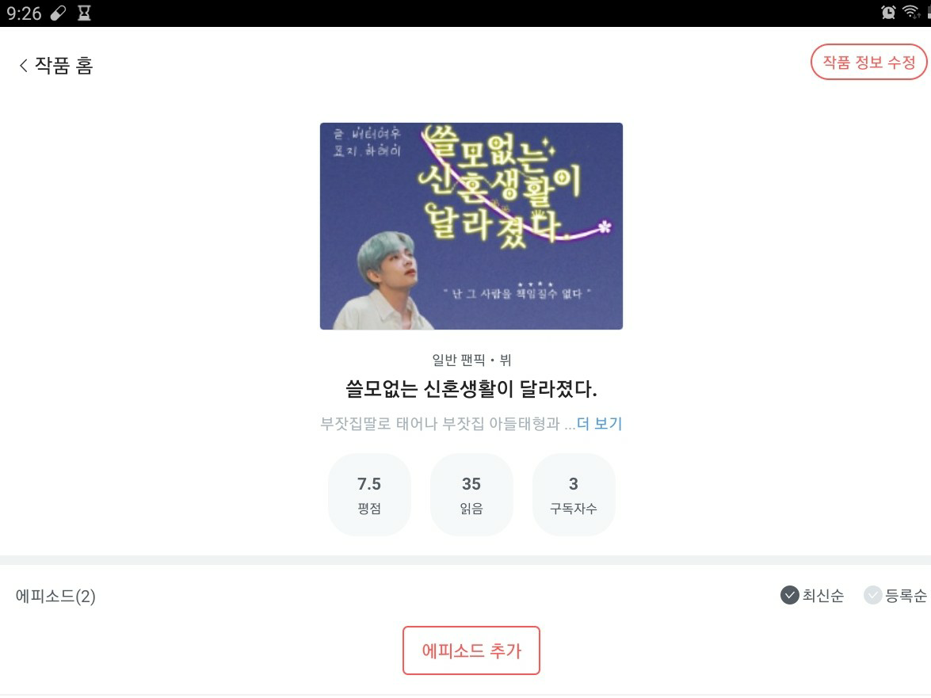Tap the title 쓸모없는 신혼생활이 달라졌다.
Viewport: 931px width, 698px height.
(471, 389)
